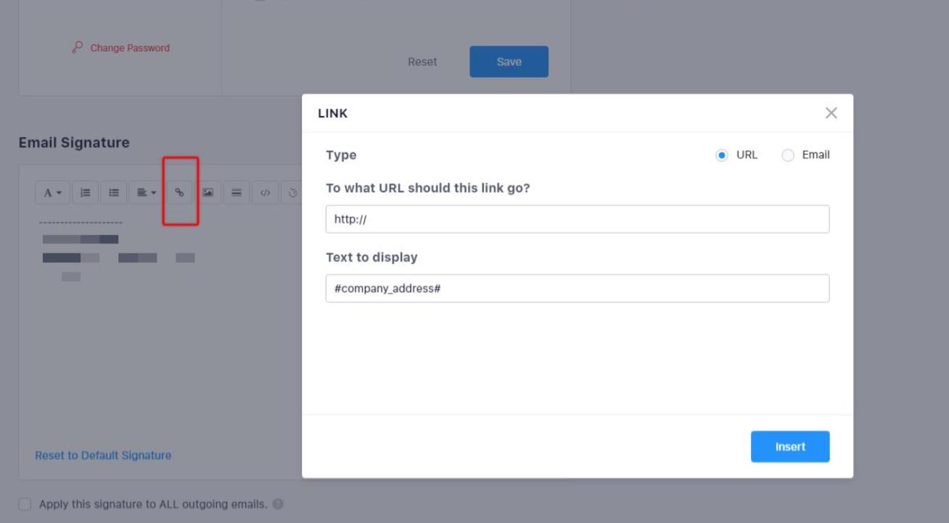Click the insert link chain icon

179,193
